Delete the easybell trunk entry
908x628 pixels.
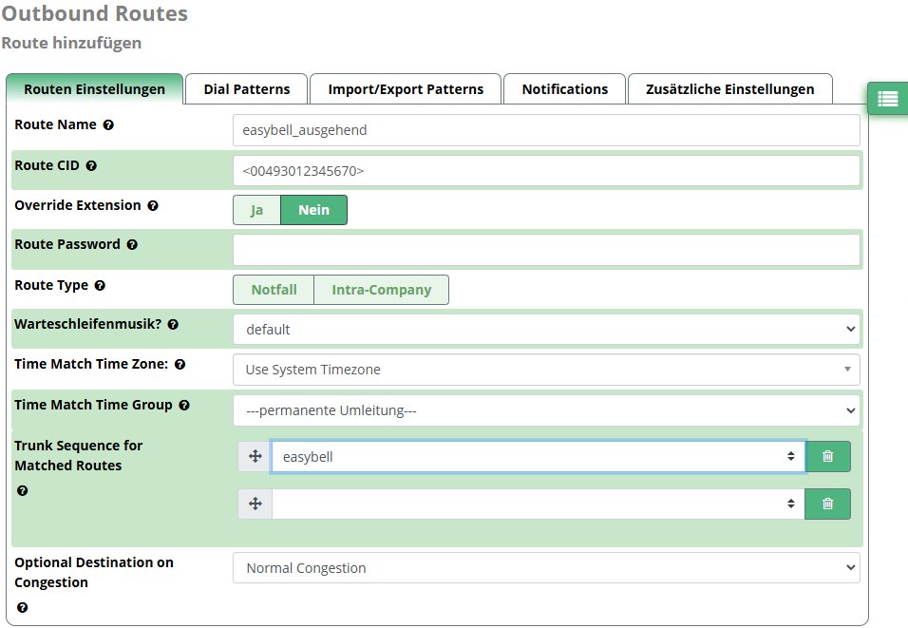coord(827,456)
